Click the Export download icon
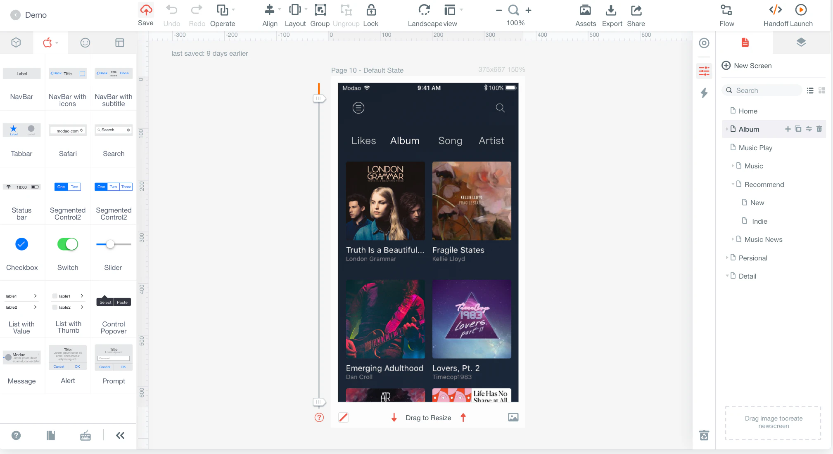 [611, 10]
